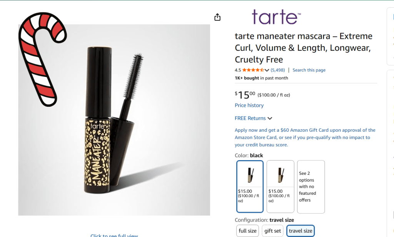
Task: Click the tarte maneater mascara product title
Action: click(304, 48)
